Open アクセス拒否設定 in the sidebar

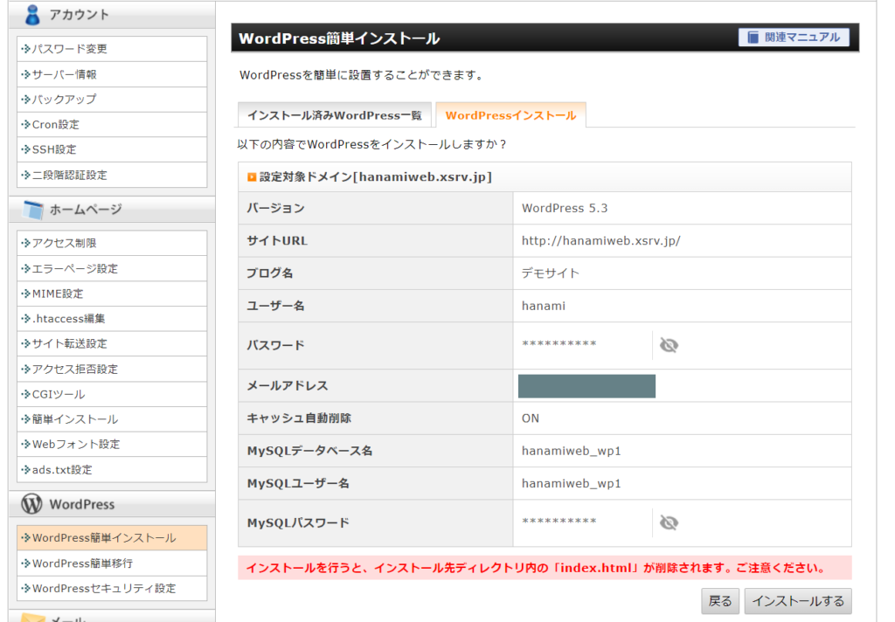click(x=112, y=370)
